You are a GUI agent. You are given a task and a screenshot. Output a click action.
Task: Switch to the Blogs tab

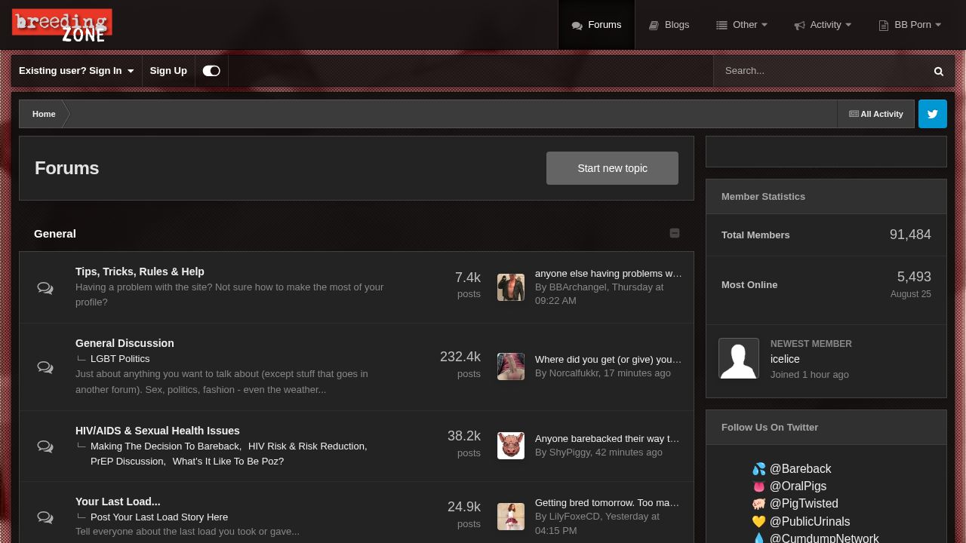[669, 25]
